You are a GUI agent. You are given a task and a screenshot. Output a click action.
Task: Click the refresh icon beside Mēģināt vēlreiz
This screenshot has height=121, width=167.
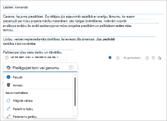(x=8, y=101)
